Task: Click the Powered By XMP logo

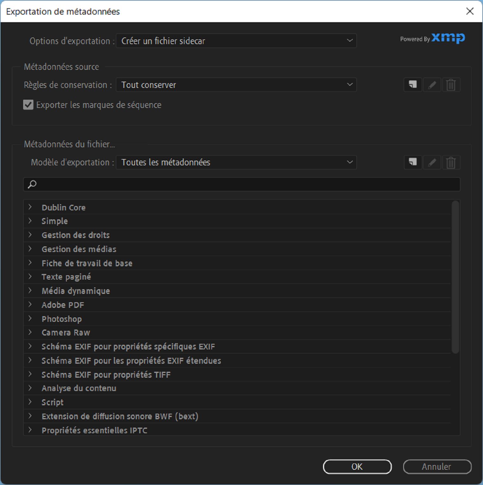Action: pyautogui.click(x=432, y=39)
